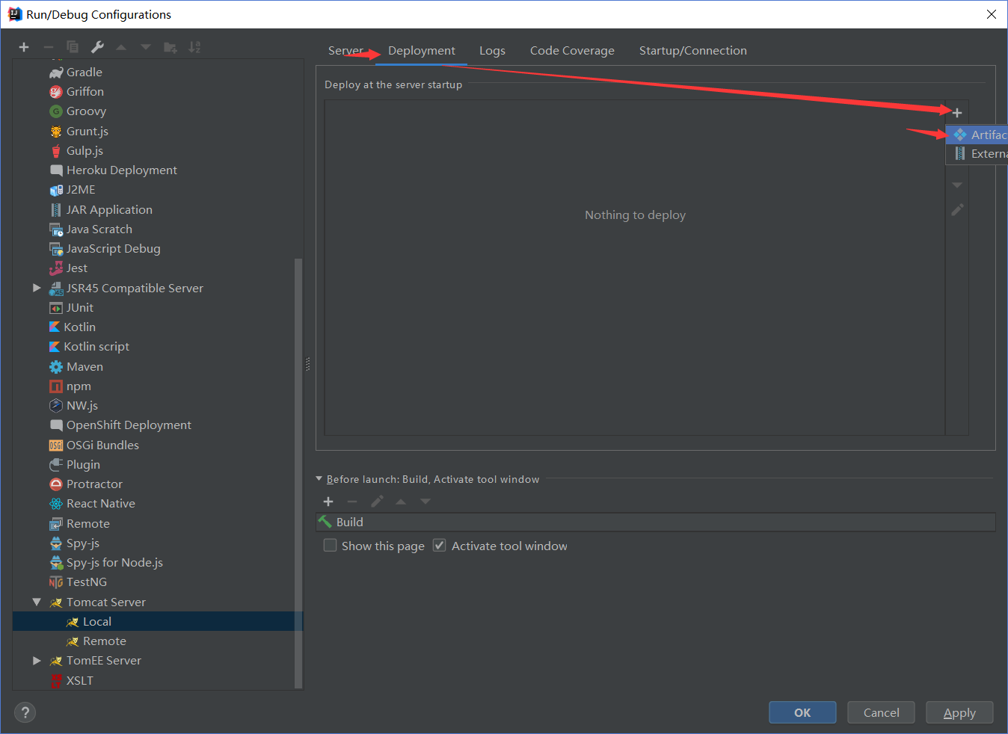Screen dimensions: 1008x734
Task: Open the Startup/Connection tab
Action: 693,51
